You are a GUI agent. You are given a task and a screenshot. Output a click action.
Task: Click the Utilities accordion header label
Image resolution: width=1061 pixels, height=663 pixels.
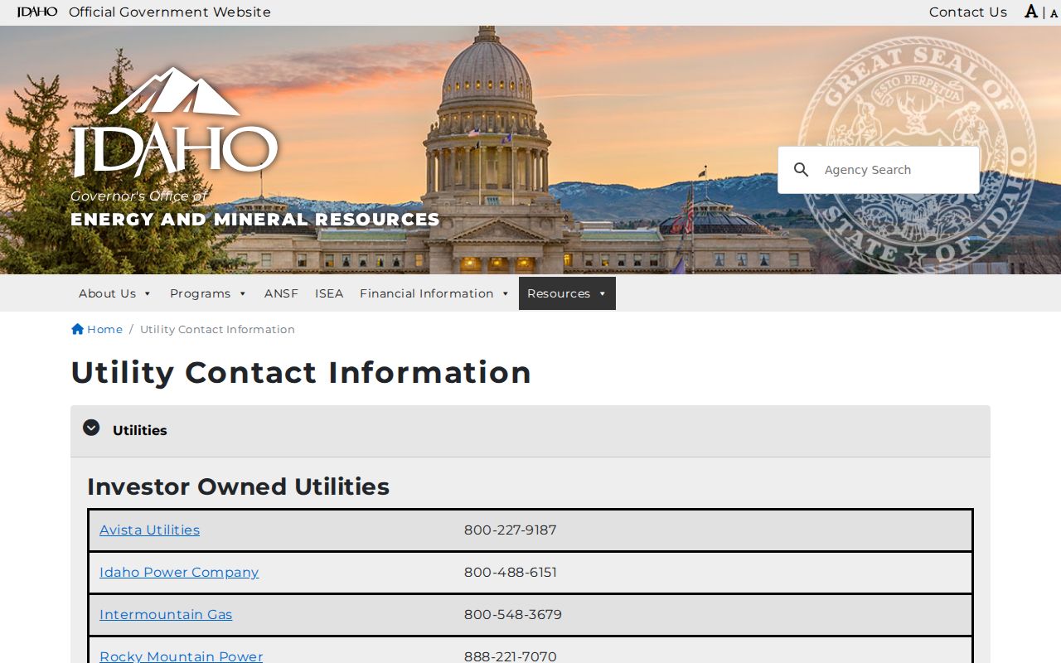[x=140, y=431]
